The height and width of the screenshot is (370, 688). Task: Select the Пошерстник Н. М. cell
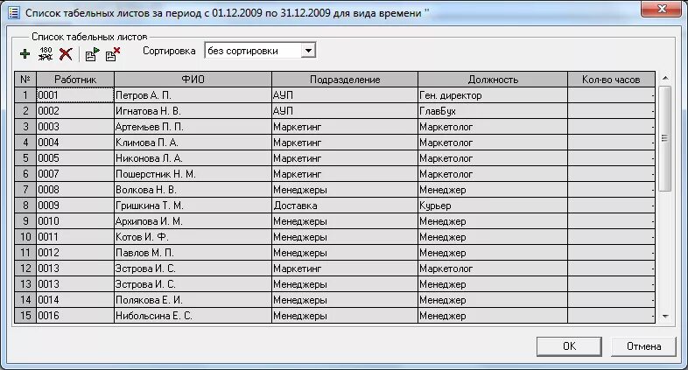(x=193, y=174)
